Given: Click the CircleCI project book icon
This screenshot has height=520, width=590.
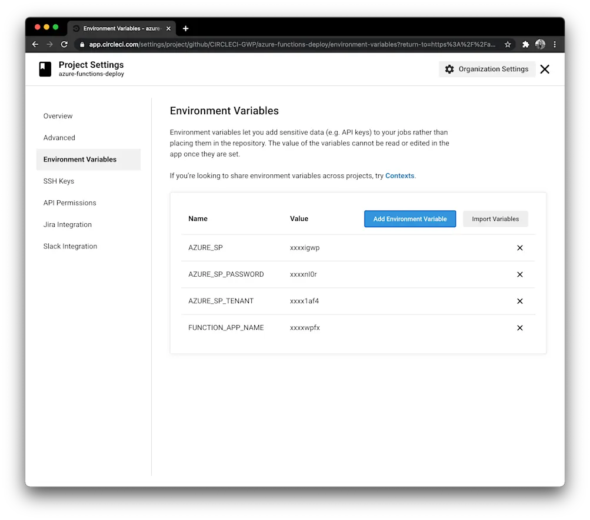Looking at the screenshot, I should pyautogui.click(x=45, y=69).
